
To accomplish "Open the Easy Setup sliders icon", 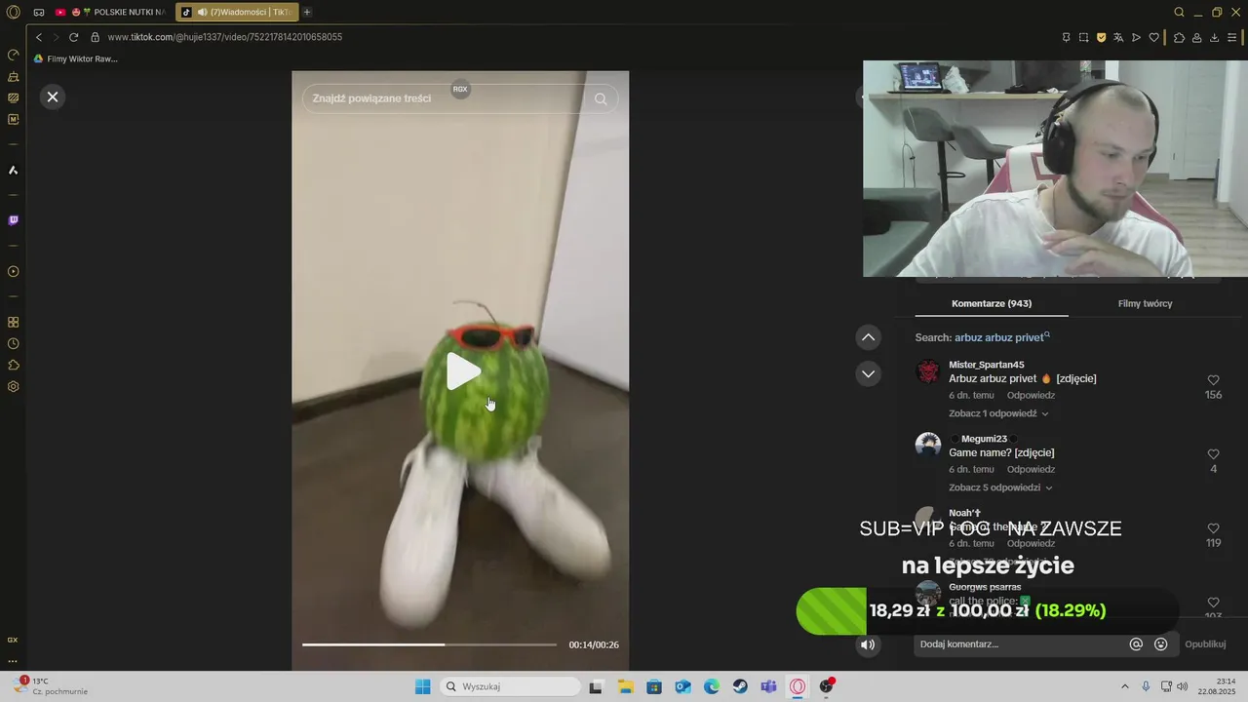I will (1232, 37).
